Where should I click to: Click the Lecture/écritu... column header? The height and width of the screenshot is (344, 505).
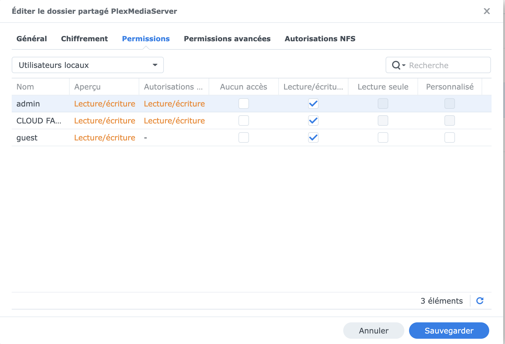point(313,87)
